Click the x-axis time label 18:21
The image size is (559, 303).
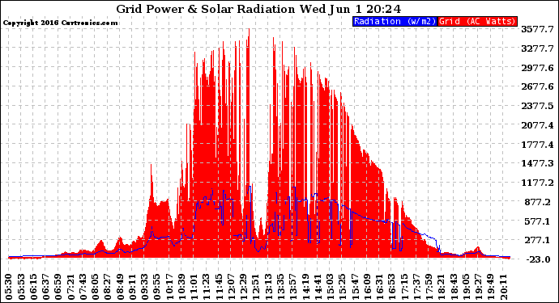(x=442, y=287)
